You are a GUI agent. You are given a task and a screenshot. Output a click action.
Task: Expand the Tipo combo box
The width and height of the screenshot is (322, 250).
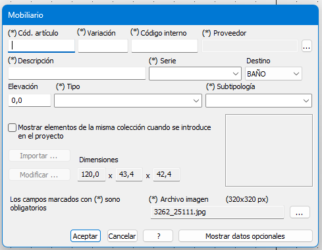click(x=128, y=101)
